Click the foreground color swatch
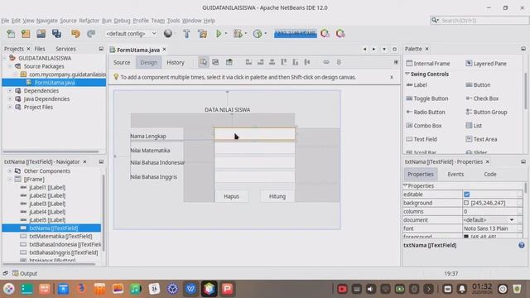530x298 pixels. point(466,237)
